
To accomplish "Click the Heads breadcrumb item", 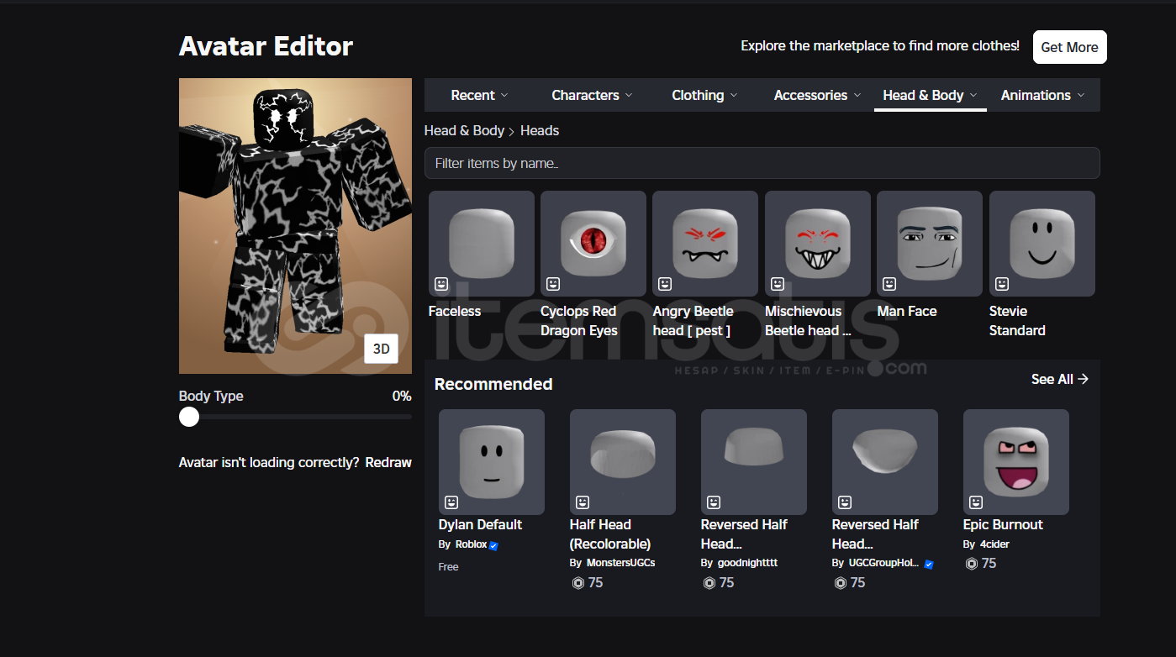I will (x=540, y=130).
